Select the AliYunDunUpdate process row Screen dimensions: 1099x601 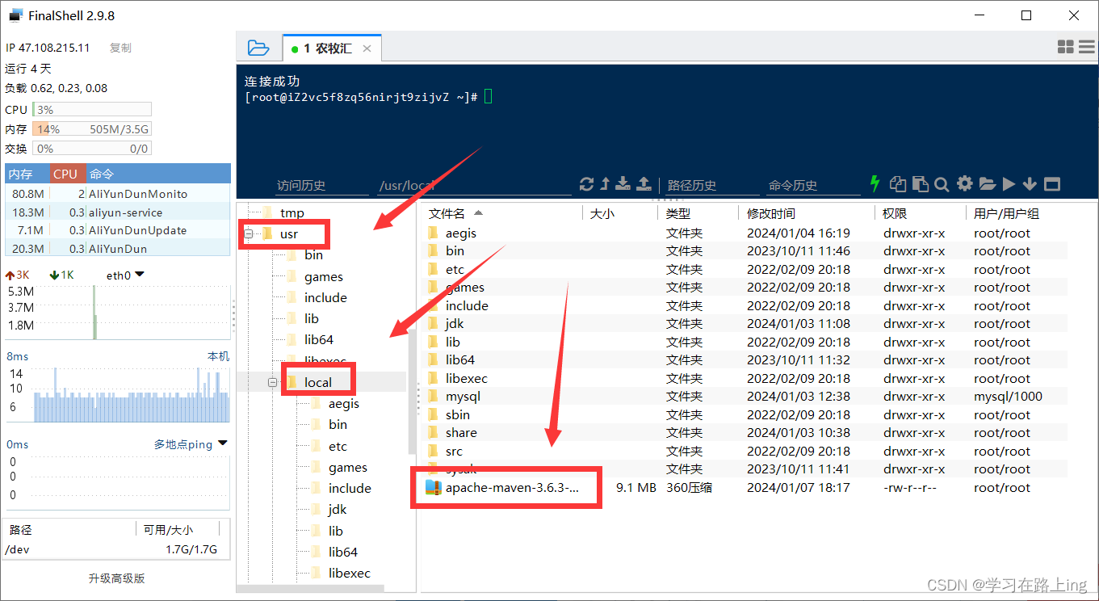coord(118,230)
